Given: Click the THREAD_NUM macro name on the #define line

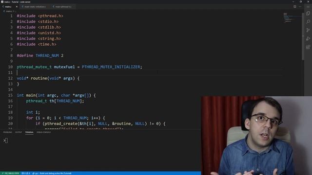Looking at the screenshot, I should (x=47, y=55).
